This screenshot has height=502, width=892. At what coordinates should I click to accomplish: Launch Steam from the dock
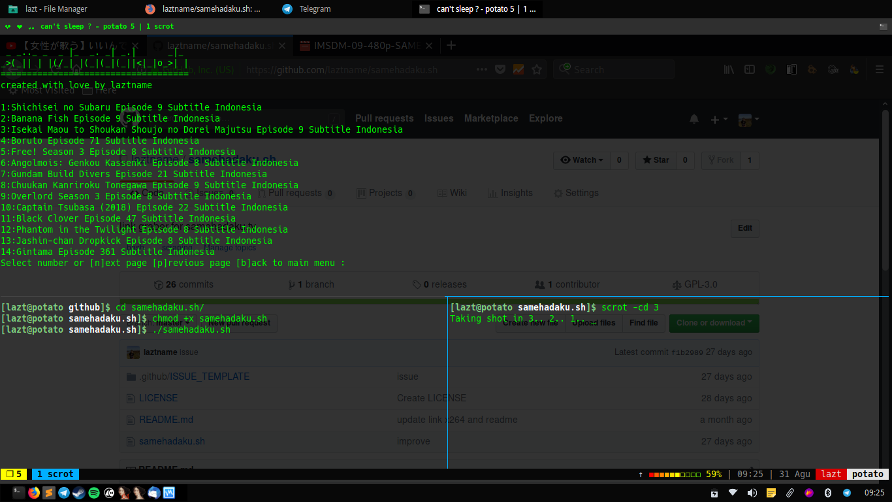coord(79,493)
